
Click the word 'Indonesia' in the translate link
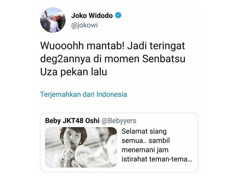coord(112,94)
